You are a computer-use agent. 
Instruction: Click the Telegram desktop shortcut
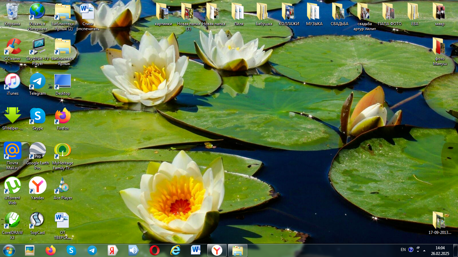pyautogui.click(x=38, y=81)
